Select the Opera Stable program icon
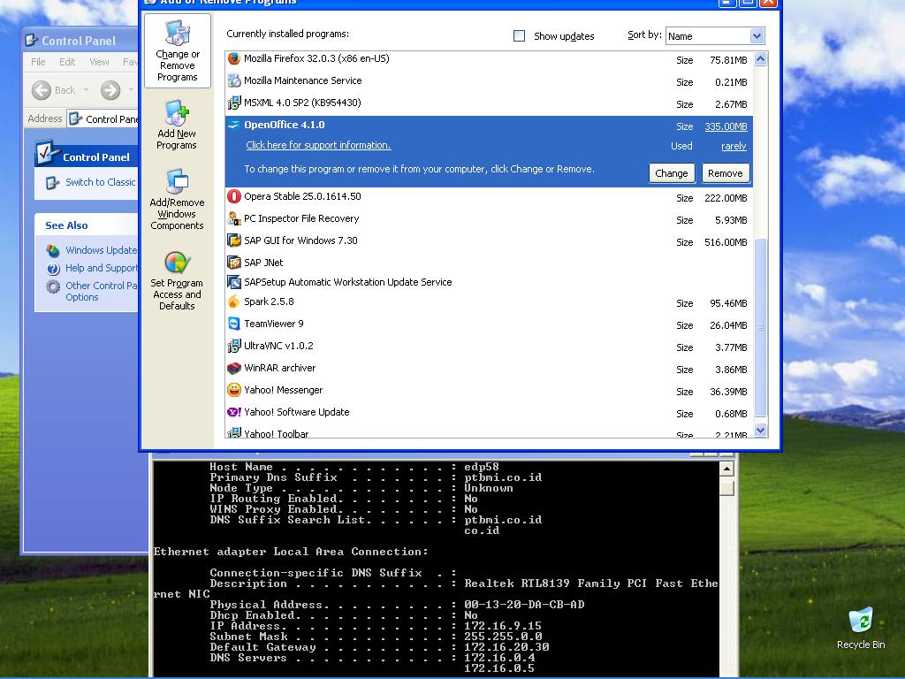 (234, 196)
